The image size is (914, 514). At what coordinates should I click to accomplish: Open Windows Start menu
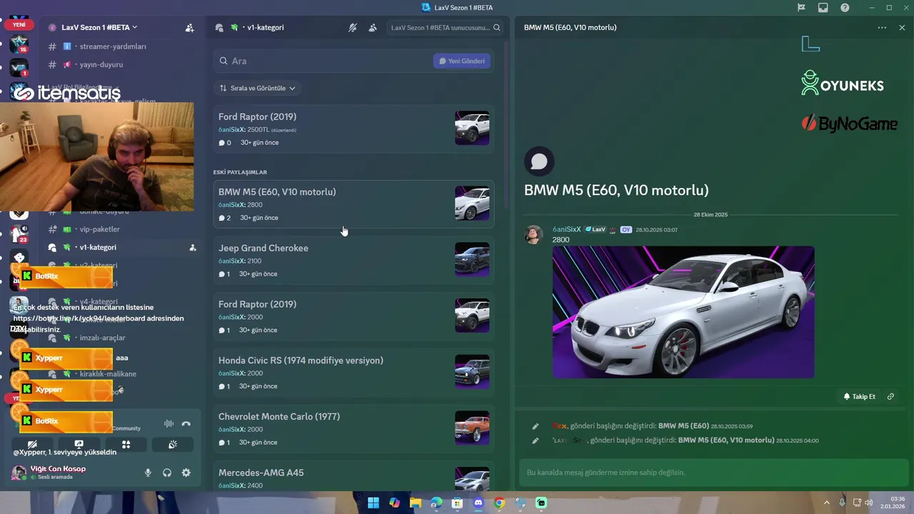(373, 503)
